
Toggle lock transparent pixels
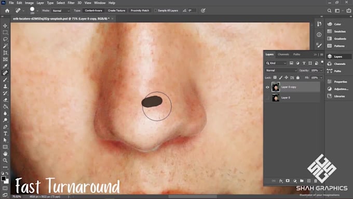(275, 77)
